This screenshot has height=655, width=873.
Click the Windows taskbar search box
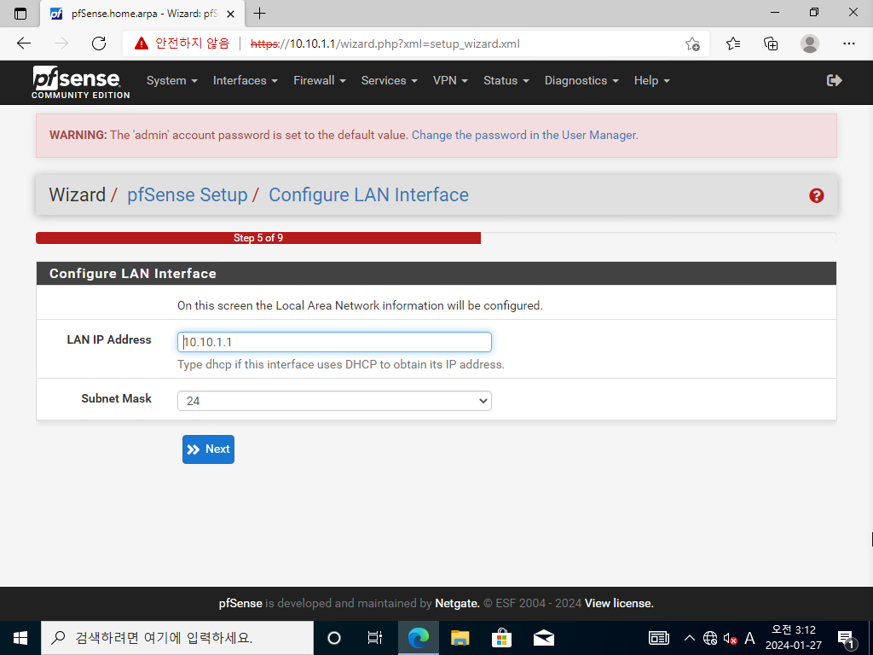pos(177,638)
